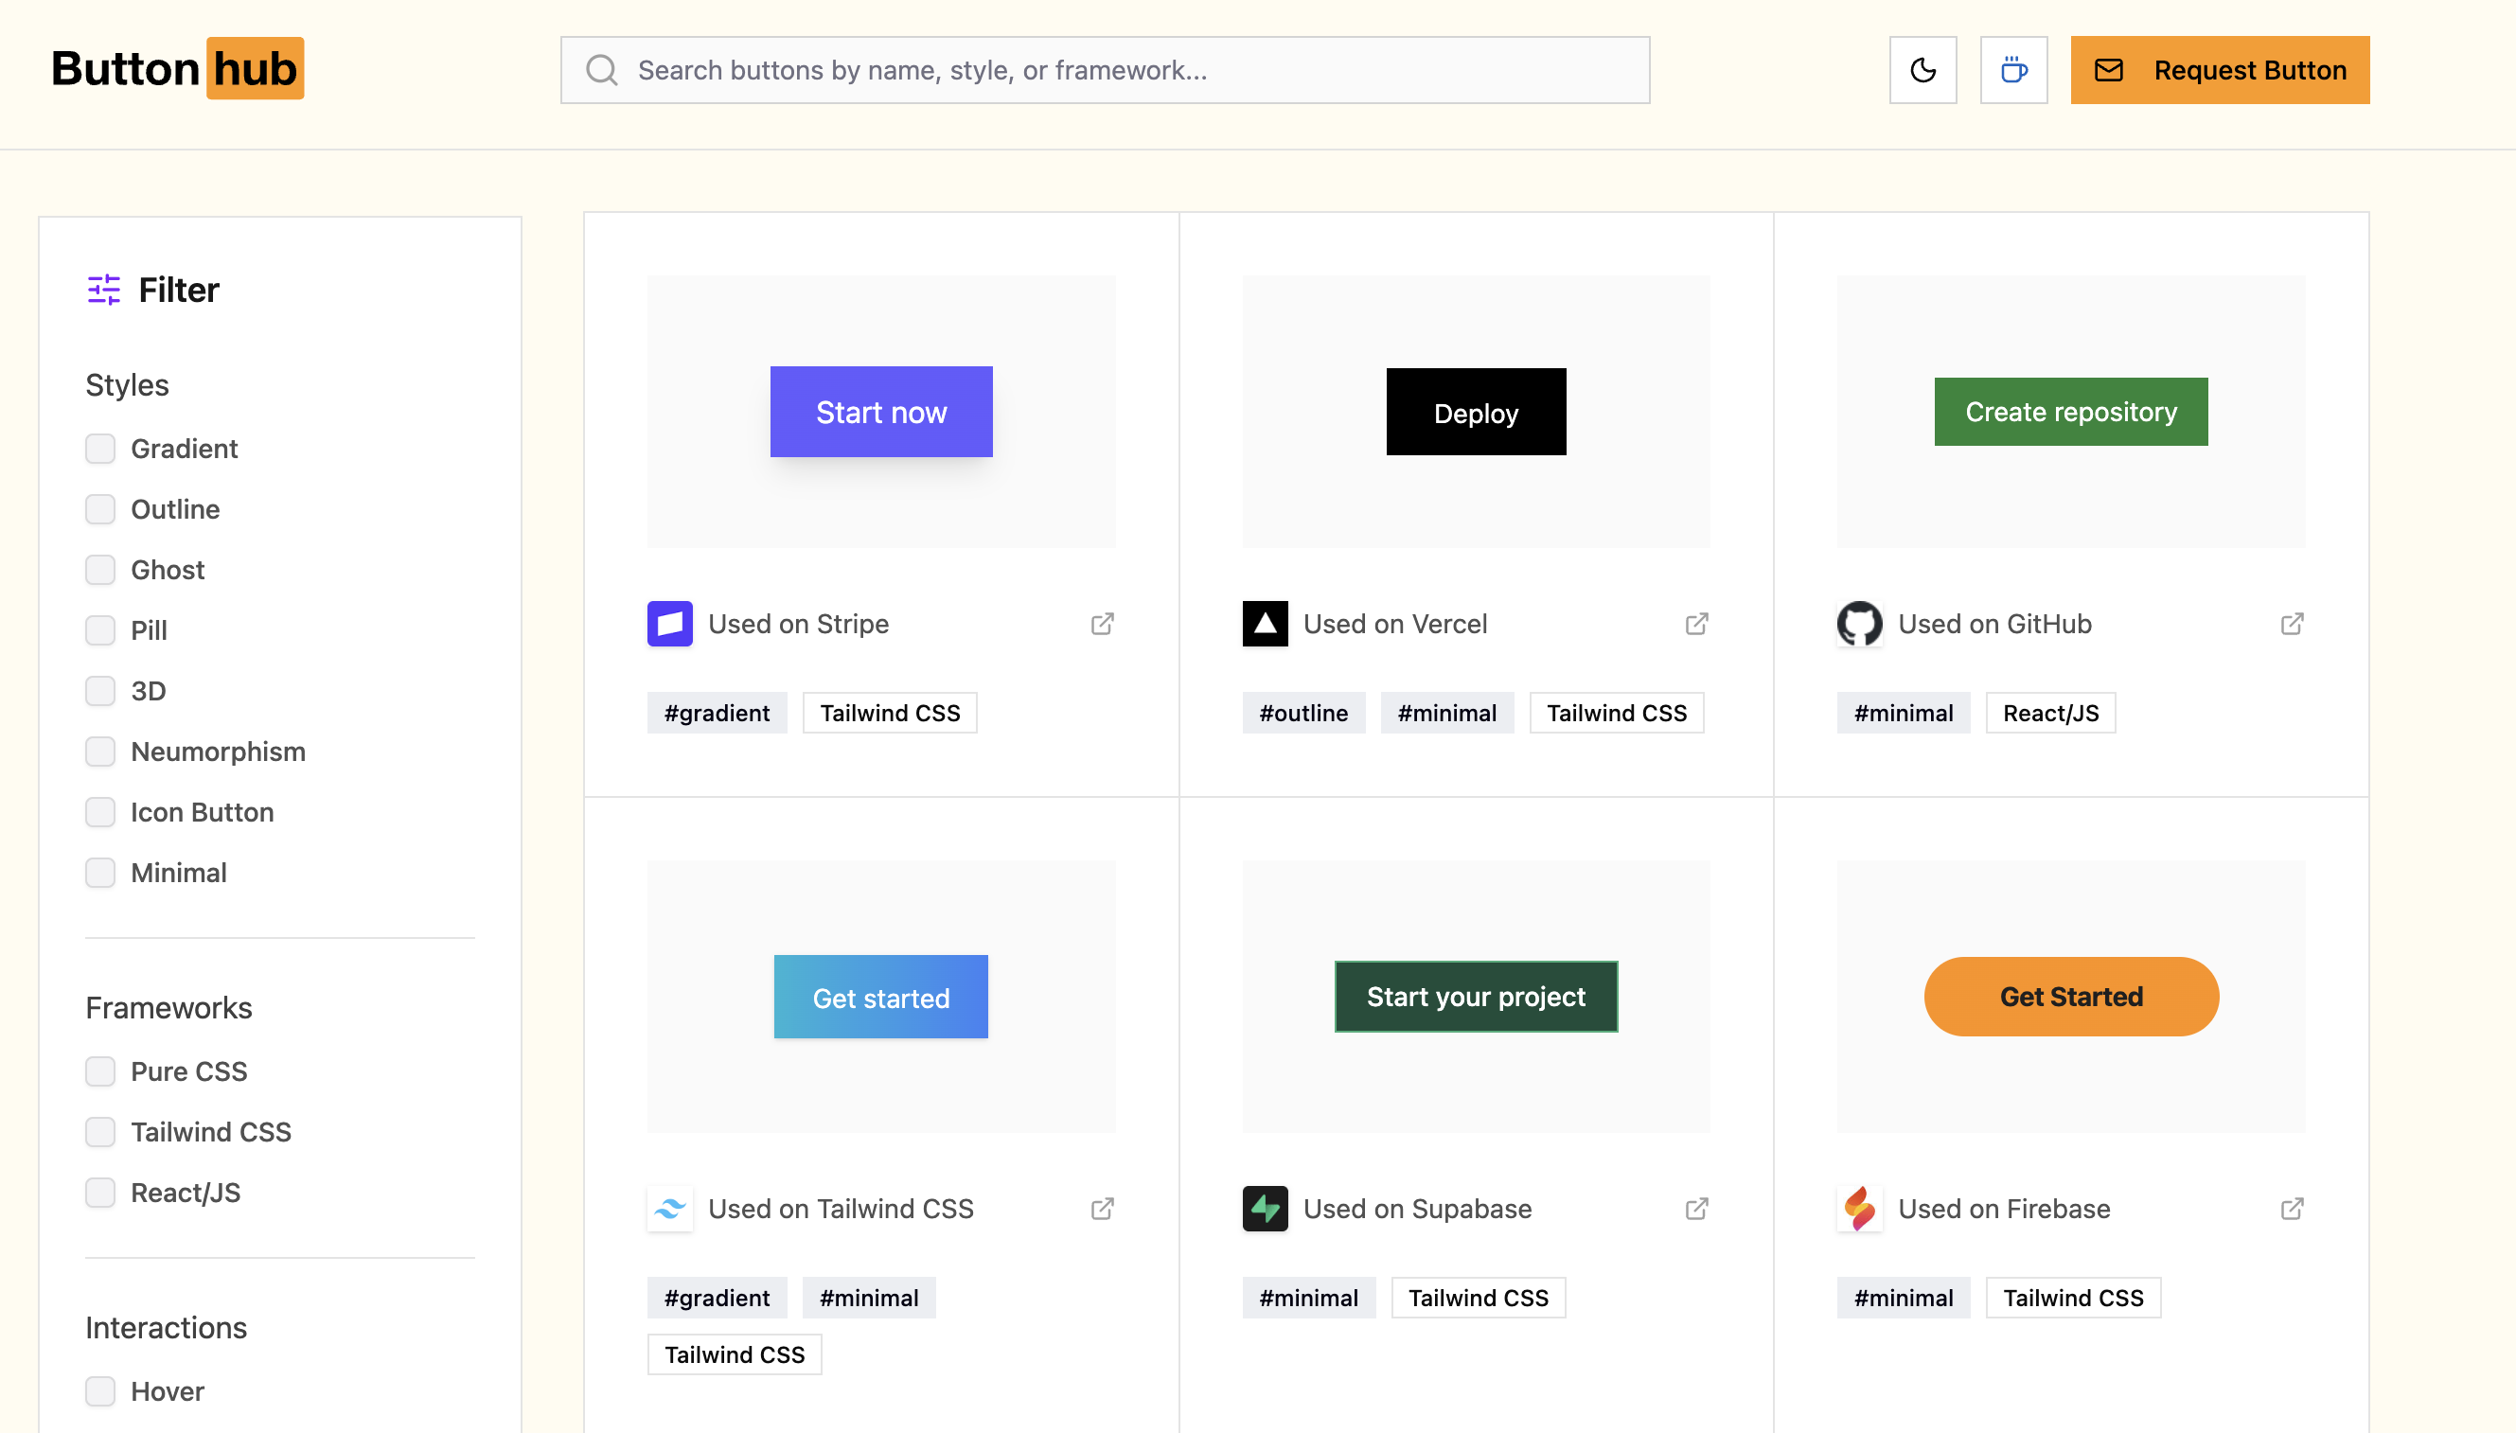
Task: Open external link on the Stripe button card
Action: click(x=1102, y=623)
